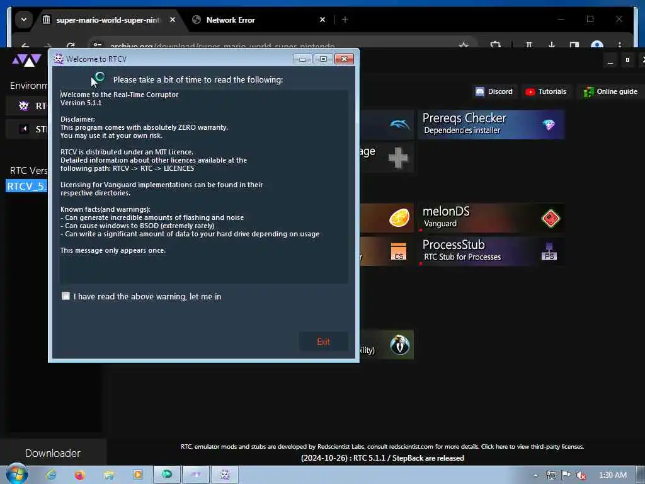Click the green chat app taskbar icon
645x484 pixels.
pos(166,475)
